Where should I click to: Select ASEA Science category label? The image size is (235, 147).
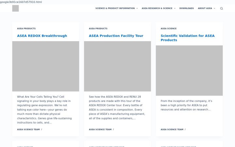[169, 28]
